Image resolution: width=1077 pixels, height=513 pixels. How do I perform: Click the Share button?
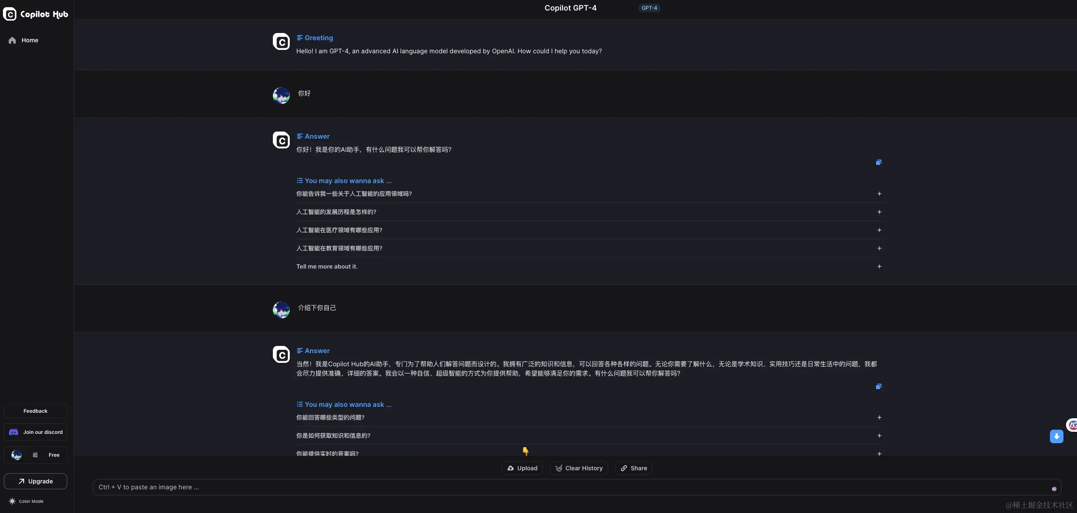(634, 468)
